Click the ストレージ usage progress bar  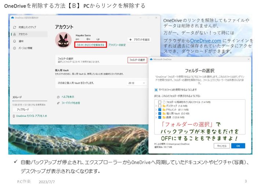(30, 101)
